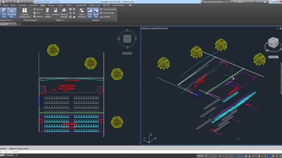Switch to the Output ribbon tab
Image resolution: width=282 pixels, height=158 pixels.
[60, 5]
